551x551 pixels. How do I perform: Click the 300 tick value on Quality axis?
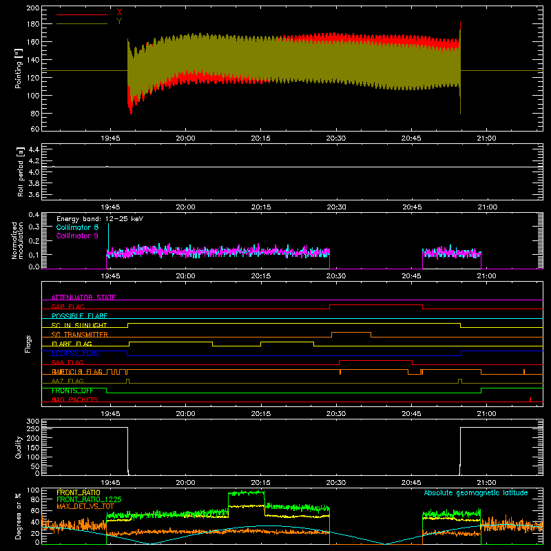[33, 422]
